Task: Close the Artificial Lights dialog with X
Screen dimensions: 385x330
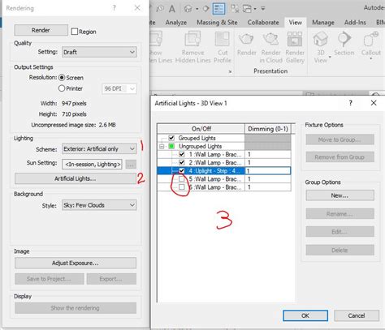Action: point(374,103)
